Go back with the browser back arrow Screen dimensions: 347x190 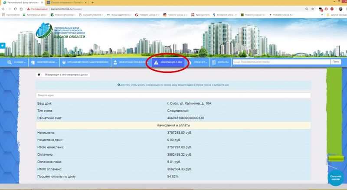tap(4, 8)
